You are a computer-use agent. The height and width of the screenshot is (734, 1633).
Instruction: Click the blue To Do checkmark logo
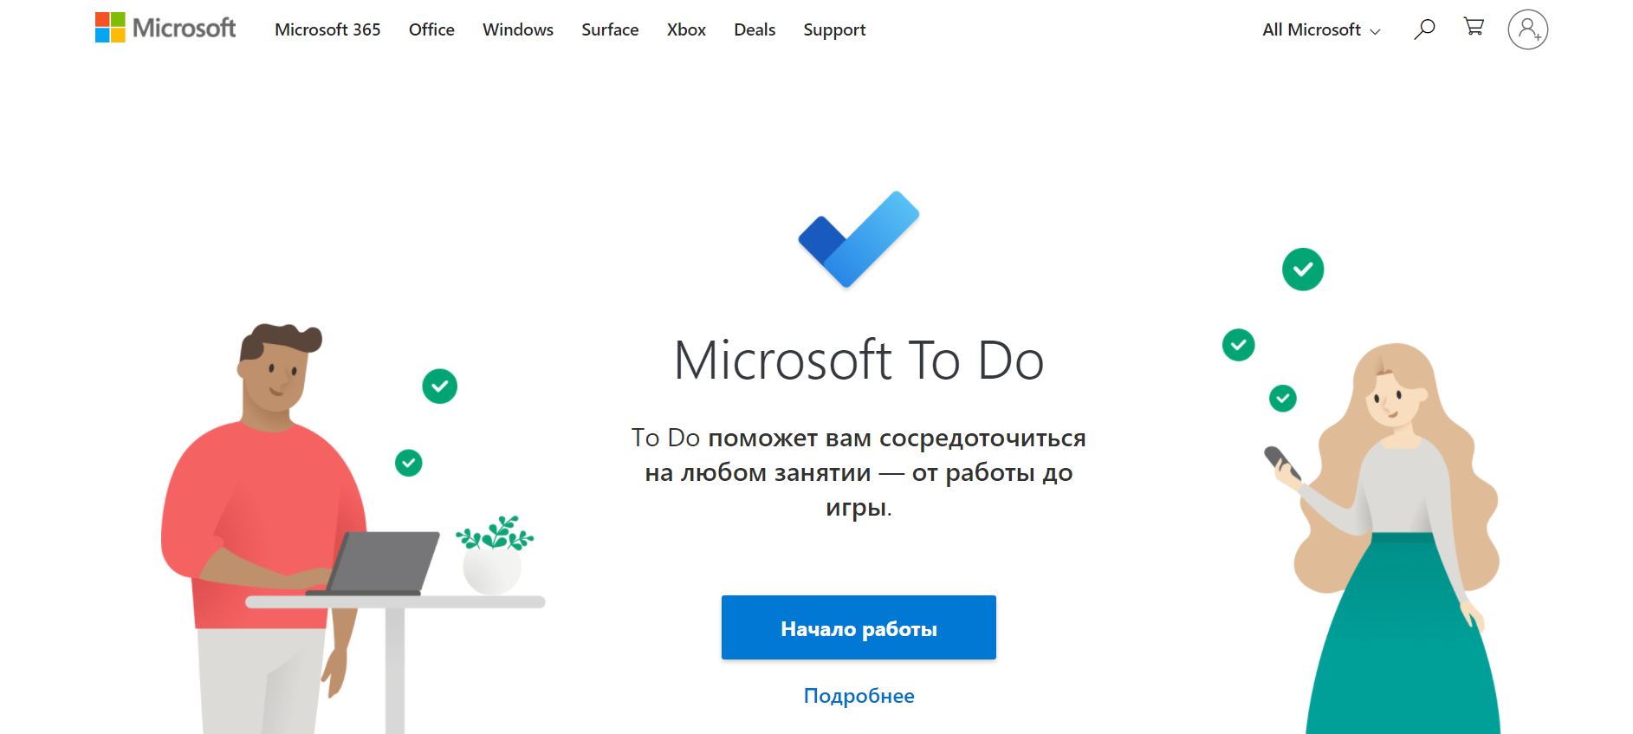859,239
